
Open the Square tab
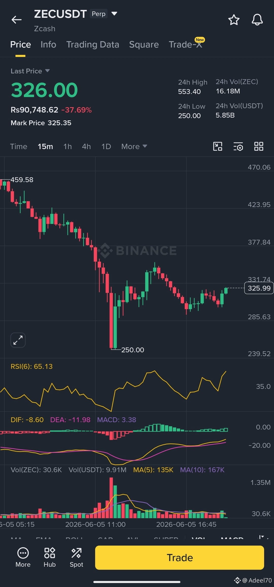click(144, 44)
